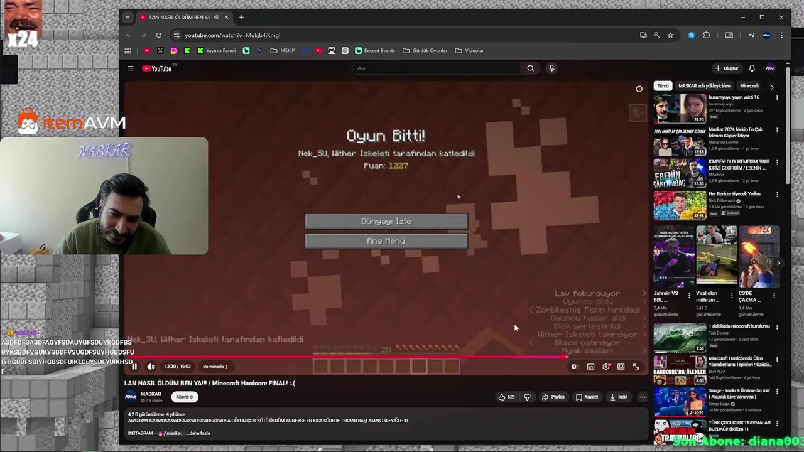Dislike the video
The image size is (804, 452).
pyautogui.click(x=527, y=397)
